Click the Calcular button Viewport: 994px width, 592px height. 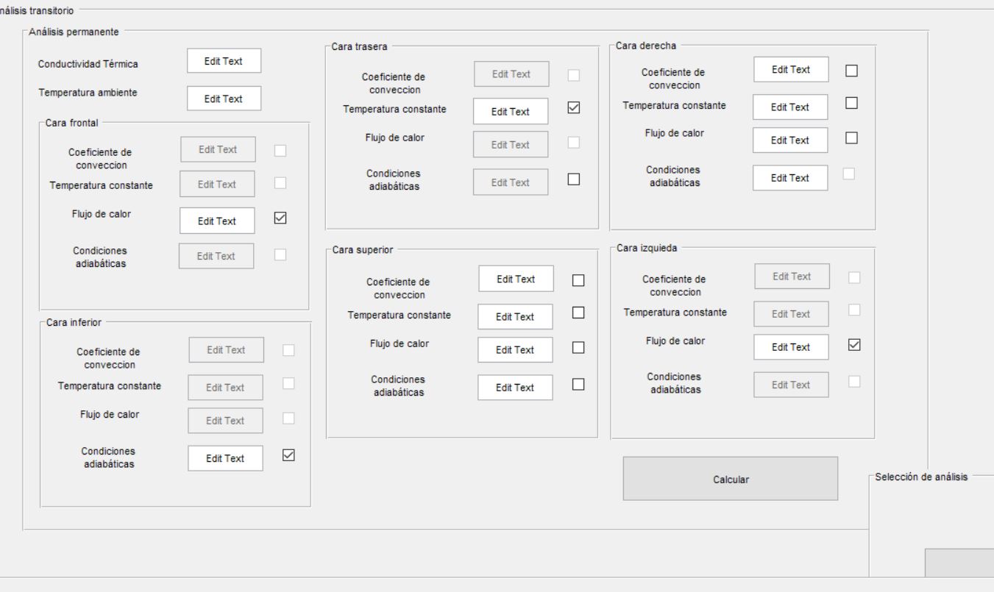point(731,479)
